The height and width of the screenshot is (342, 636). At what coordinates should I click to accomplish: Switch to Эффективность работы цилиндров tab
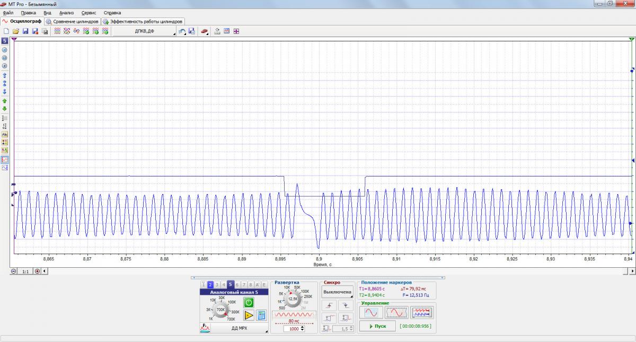pyautogui.click(x=143, y=21)
